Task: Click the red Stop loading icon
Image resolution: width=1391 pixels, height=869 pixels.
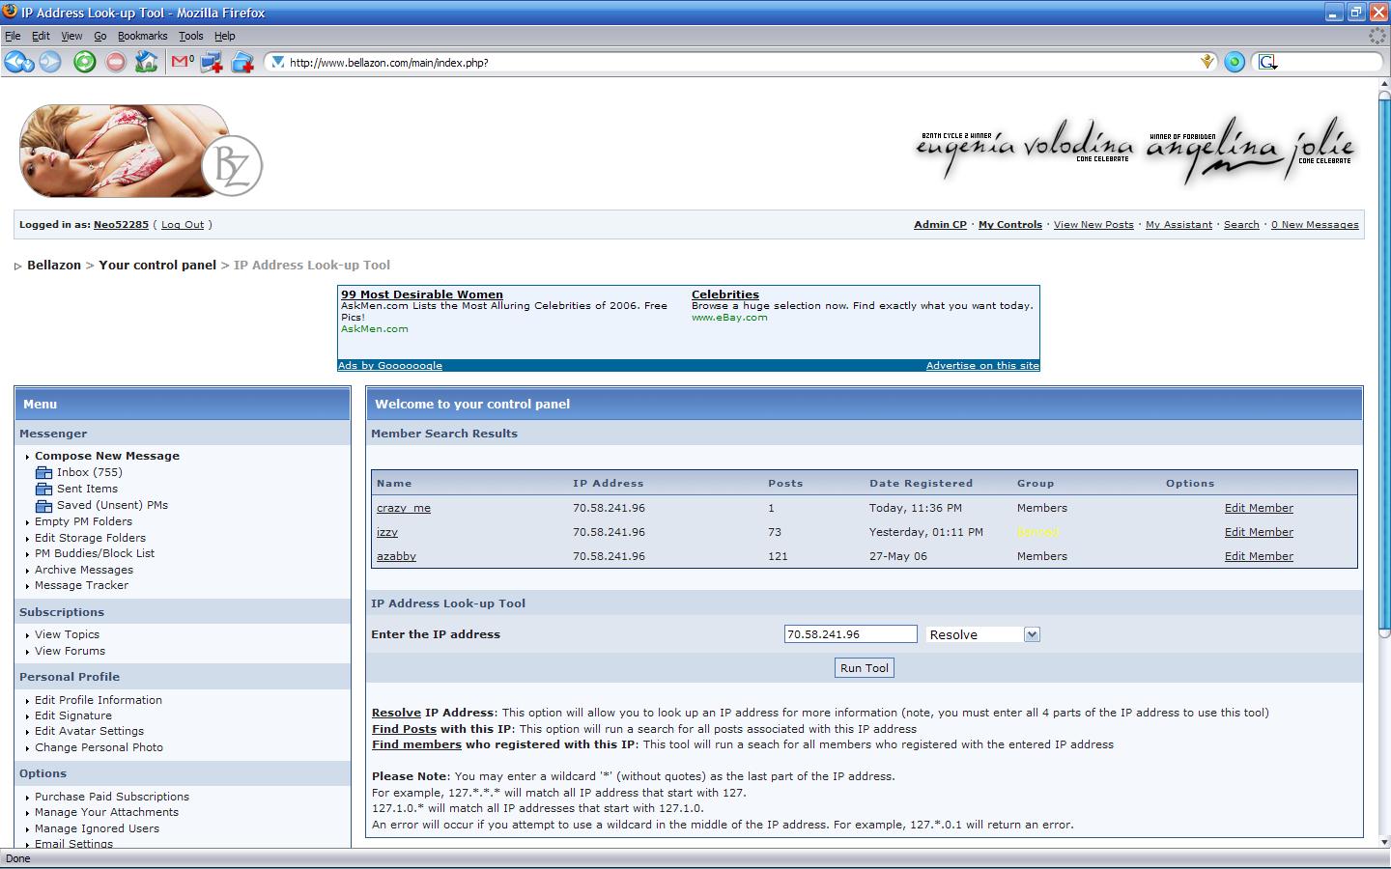Action: click(116, 63)
